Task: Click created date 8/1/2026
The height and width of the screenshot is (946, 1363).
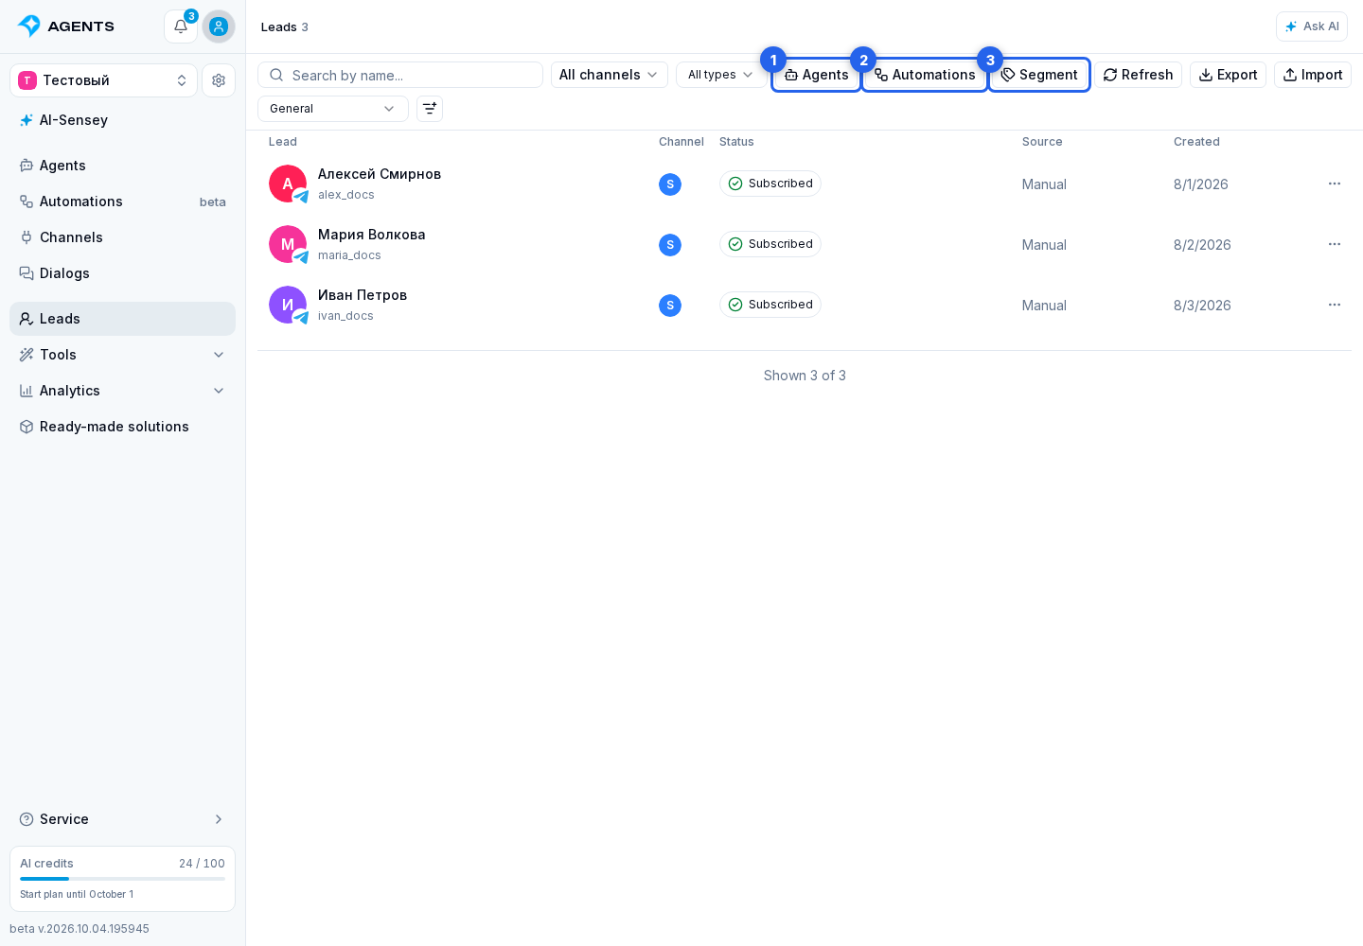Action: coord(1201,184)
